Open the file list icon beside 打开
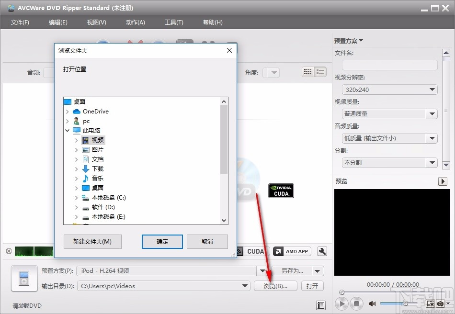455x314 pixels. click(320, 305)
